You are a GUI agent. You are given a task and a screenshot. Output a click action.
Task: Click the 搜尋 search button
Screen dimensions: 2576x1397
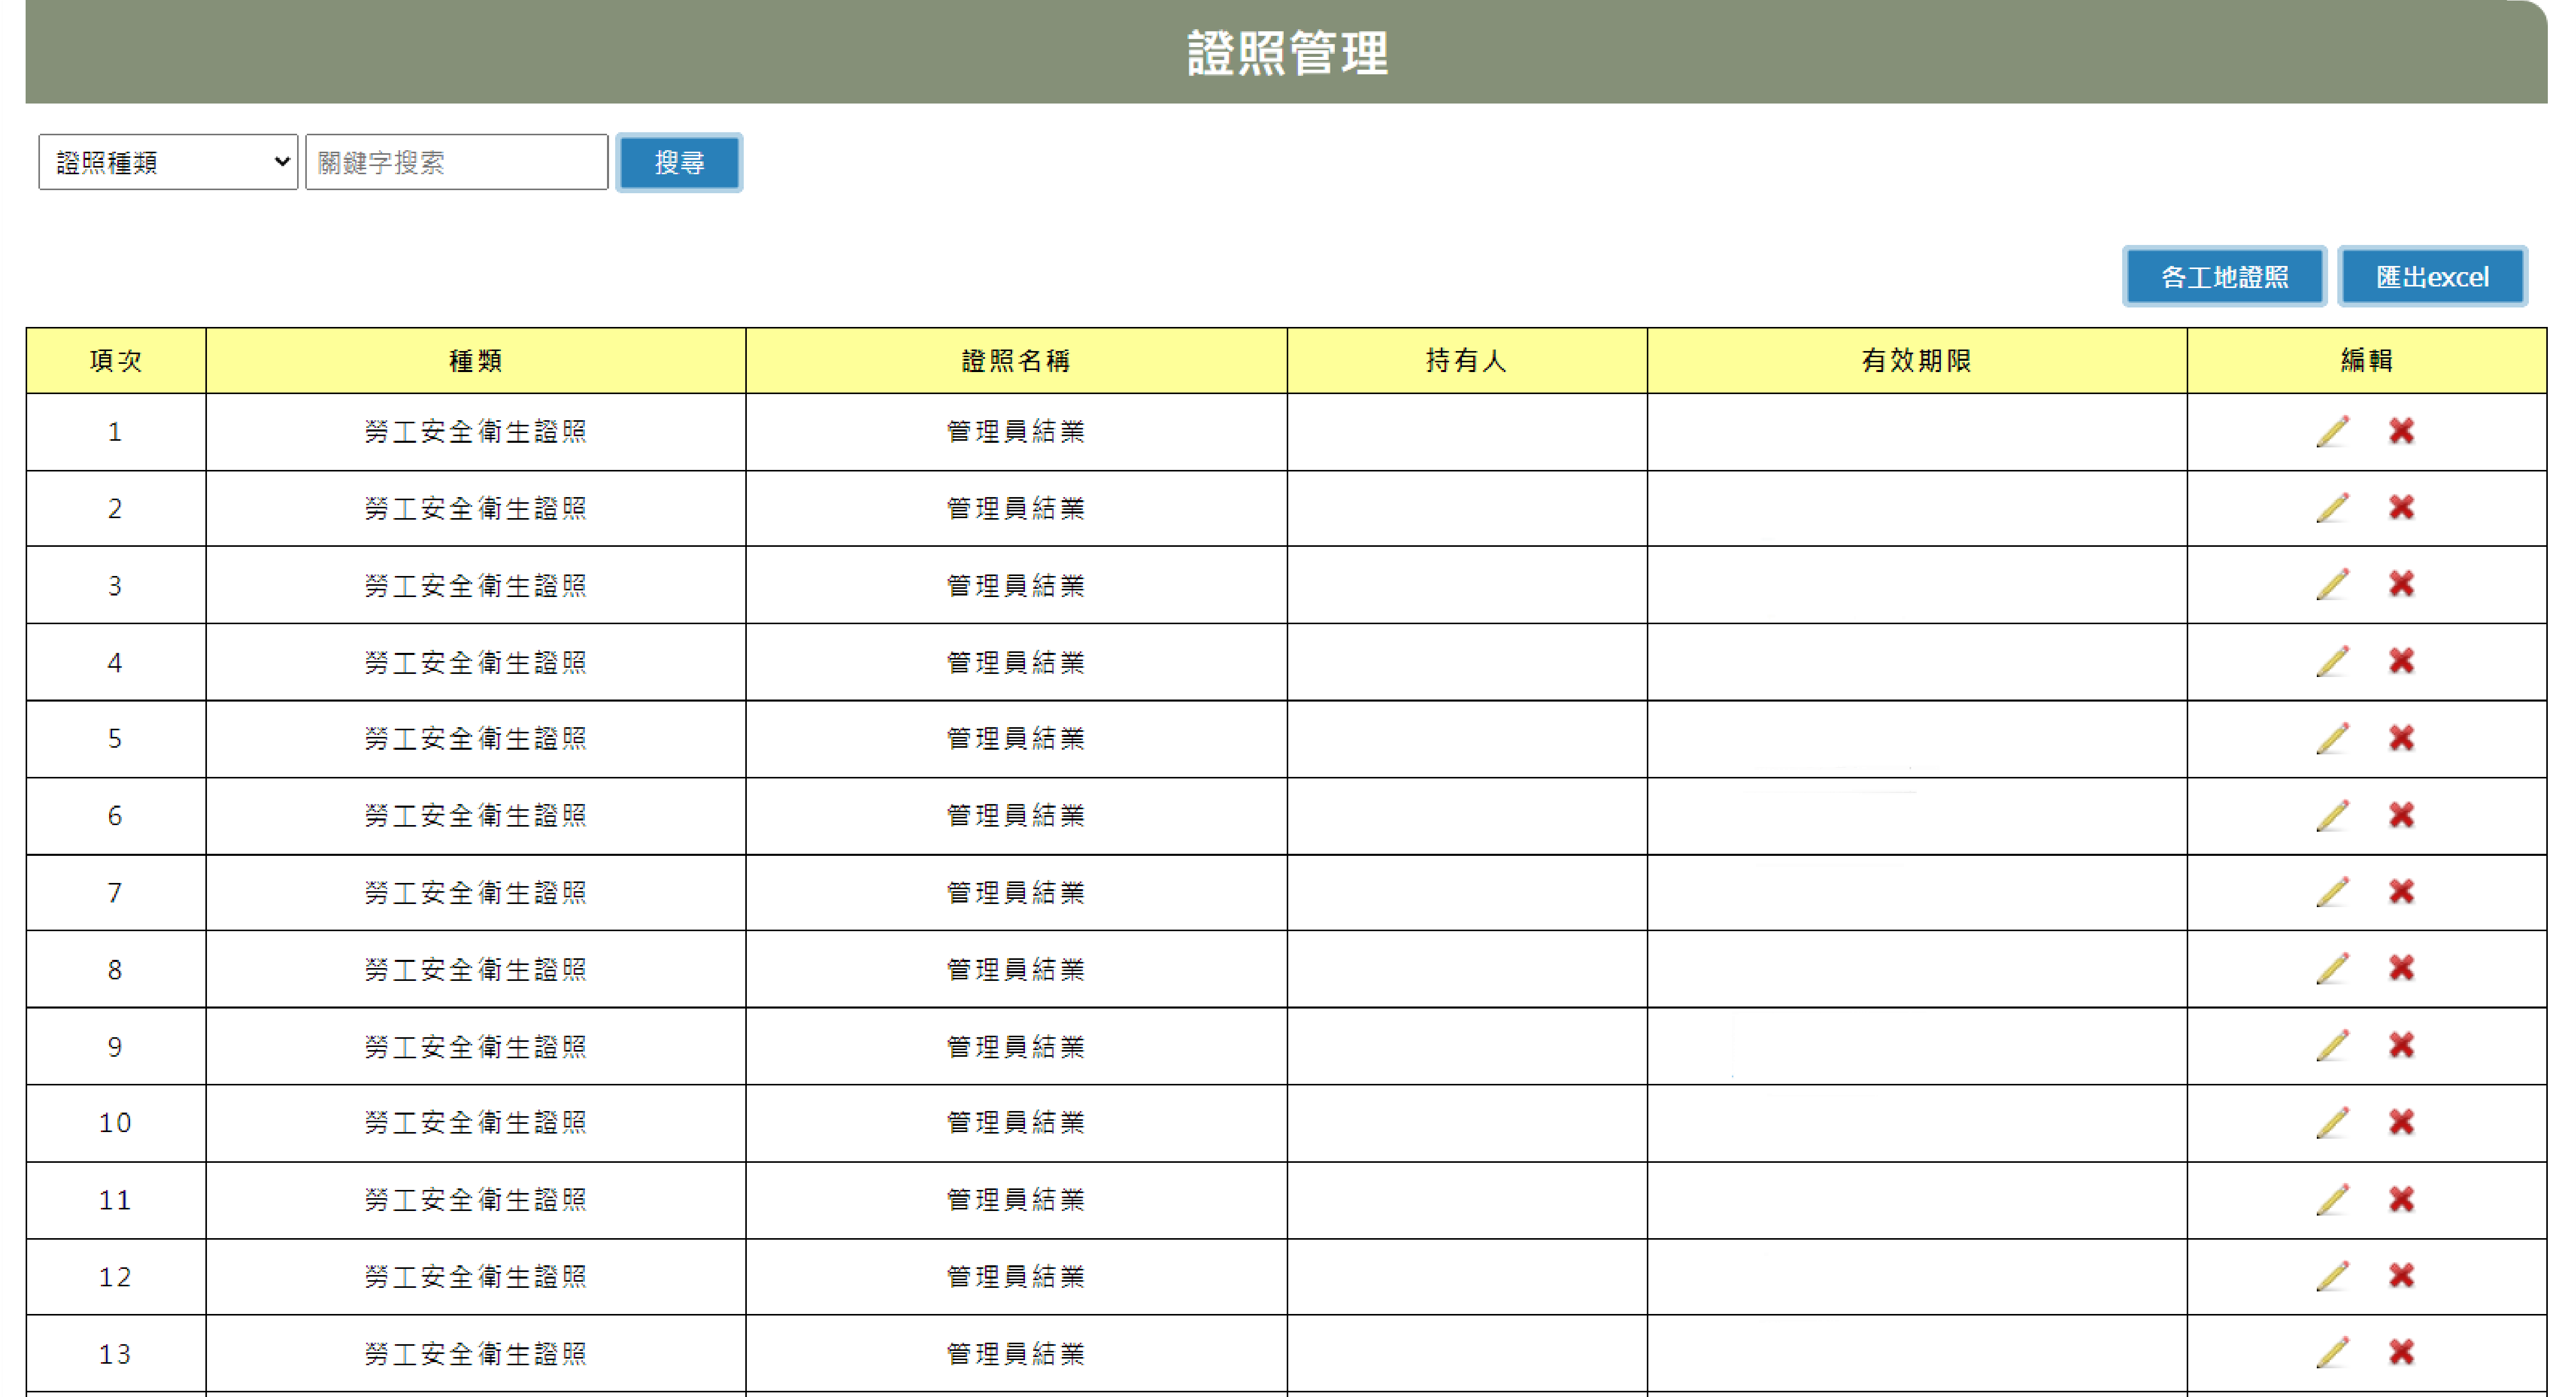click(x=679, y=162)
